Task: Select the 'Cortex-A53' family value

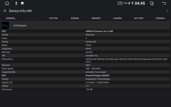Action: [91, 42]
